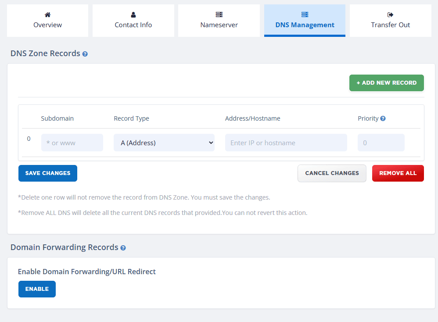This screenshot has height=322, width=438.
Task: Click the Cancel Changes button
Action: coord(332,173)
